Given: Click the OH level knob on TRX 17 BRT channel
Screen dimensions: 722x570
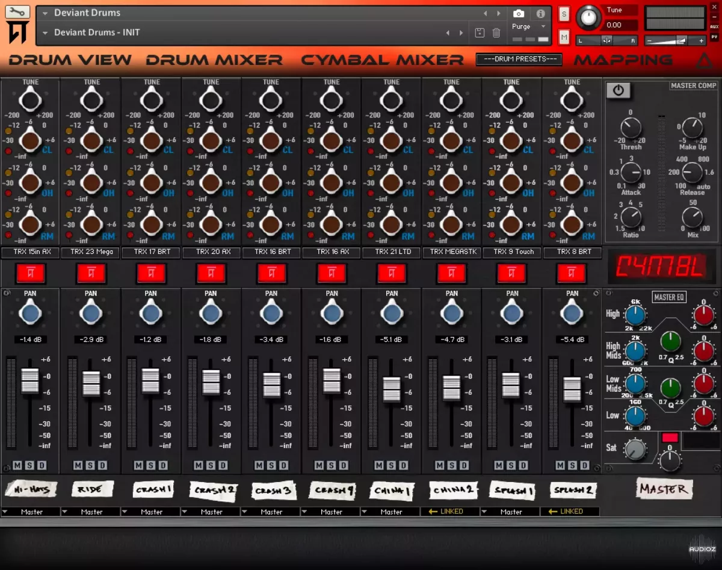Looking at the screenshot, I should tap(152, 182).
